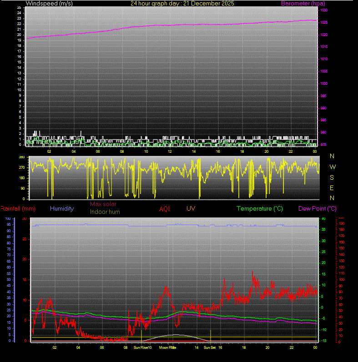Click the 95 value on blue humidity axis
Image resolution: width=358 pixels, height=362 pixels.
[9, 224]
